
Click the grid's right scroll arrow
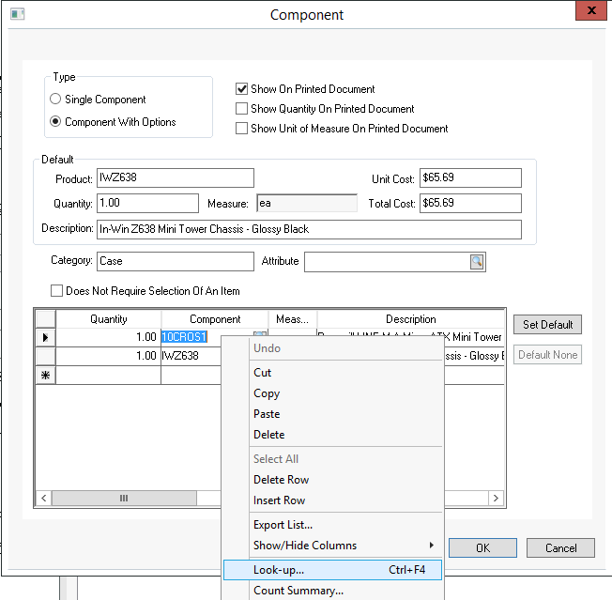pyautogui.click(x=498, y=499)
